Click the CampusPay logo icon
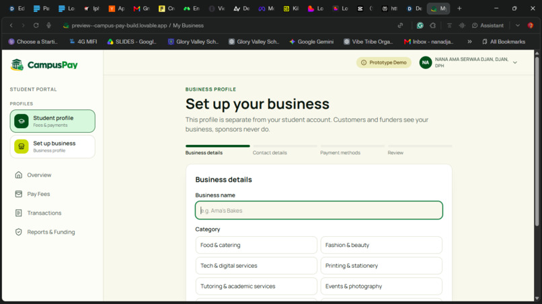 (17, 64)
